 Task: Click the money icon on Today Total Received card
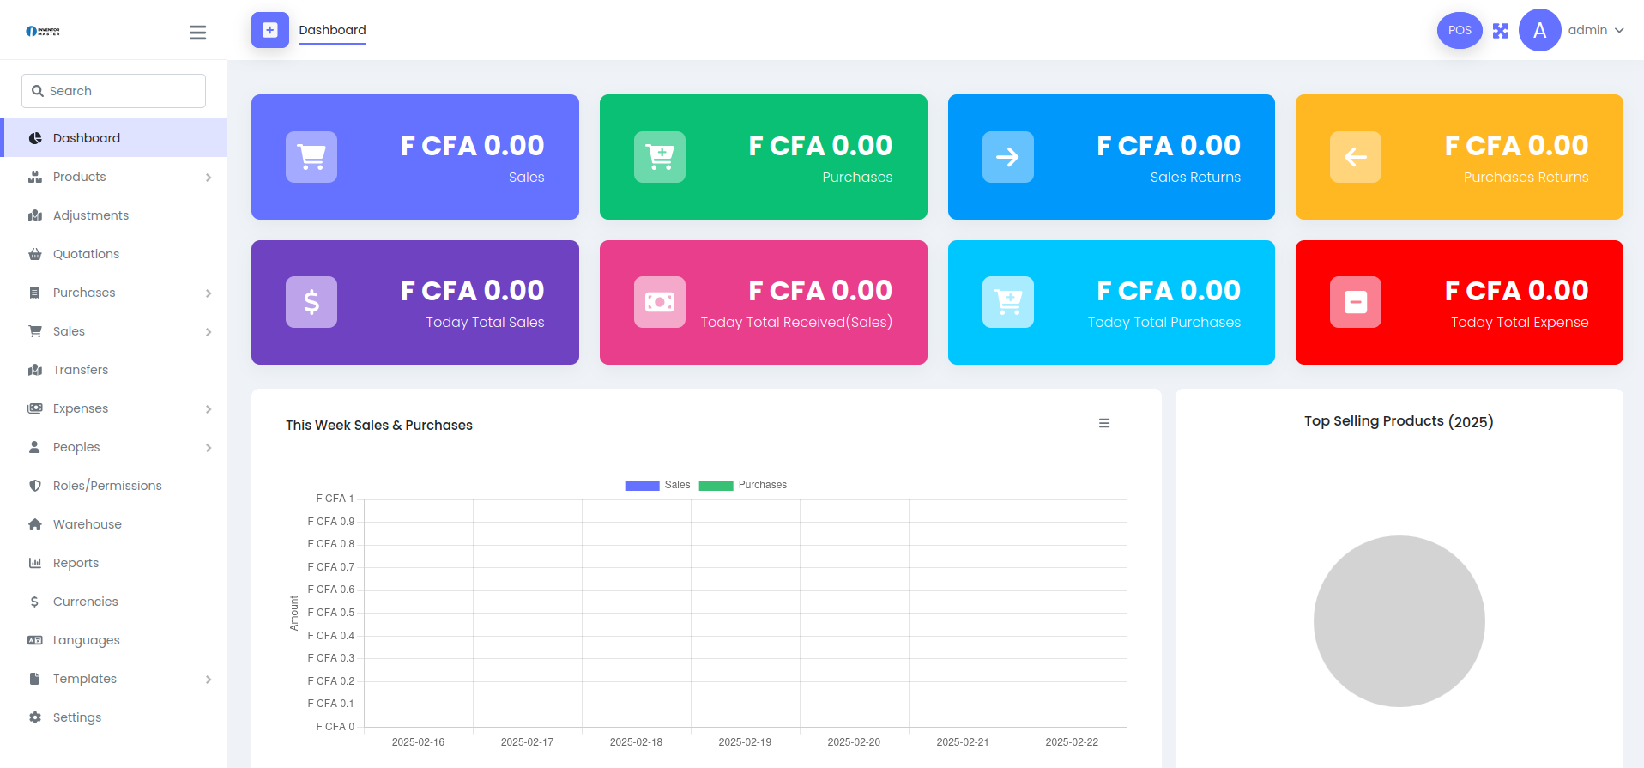tap(659, 302)
